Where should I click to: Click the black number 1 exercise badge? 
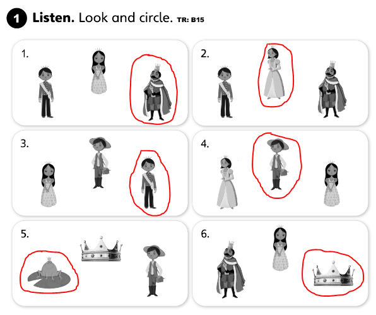click(x=16, y=18)
